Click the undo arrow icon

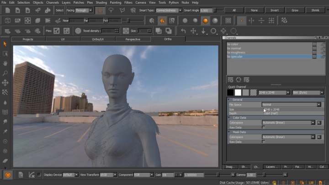[183, 31]
